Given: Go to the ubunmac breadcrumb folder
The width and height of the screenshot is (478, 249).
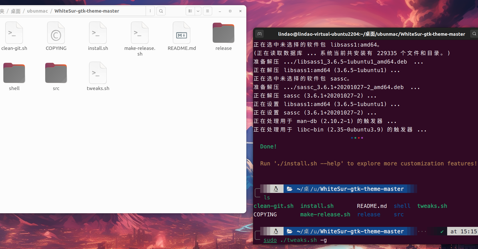Looking at the screenshot, I should coord(38,11).
